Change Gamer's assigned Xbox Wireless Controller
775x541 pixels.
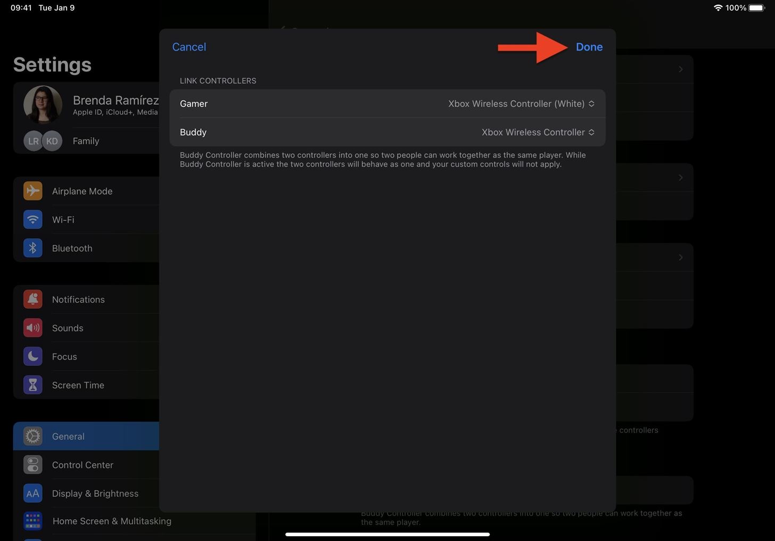click(x=521, y=104)
